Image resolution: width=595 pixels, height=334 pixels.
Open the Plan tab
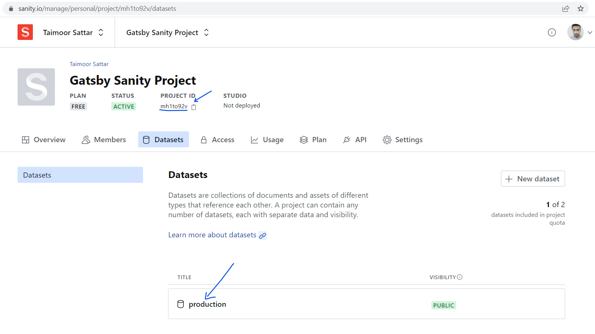(313, 140)
